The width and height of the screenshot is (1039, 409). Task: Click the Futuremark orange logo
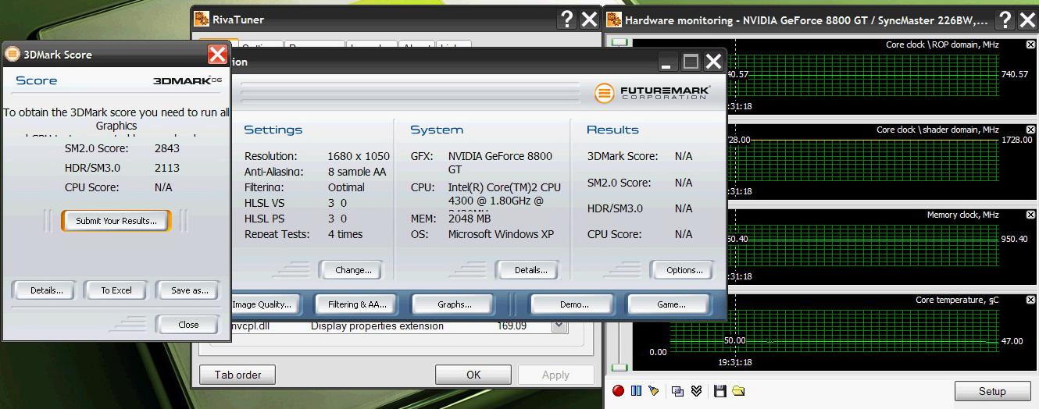(x=604, y=93)
